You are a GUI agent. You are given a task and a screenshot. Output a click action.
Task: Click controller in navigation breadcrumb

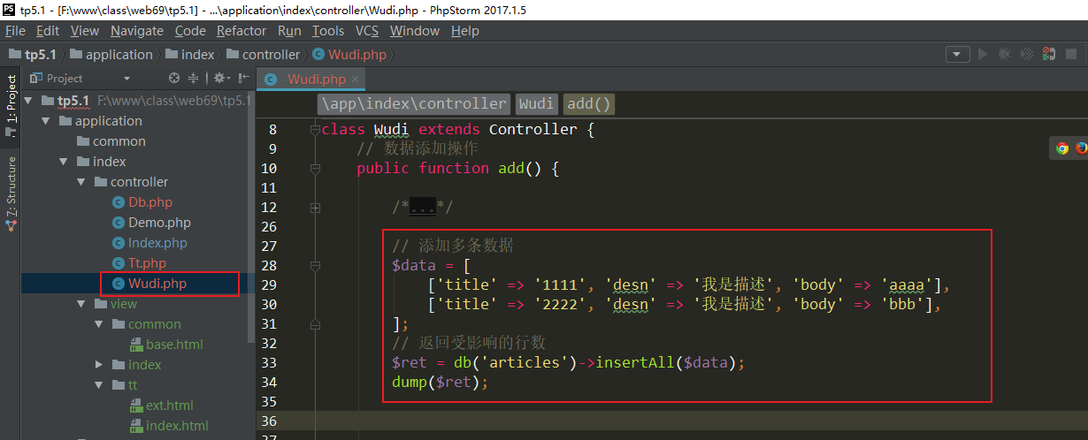pos(264,54)
